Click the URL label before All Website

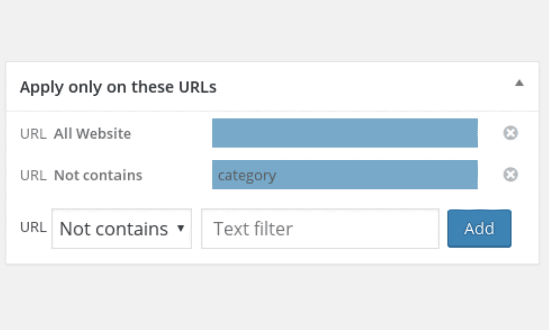tap(33, 134)
